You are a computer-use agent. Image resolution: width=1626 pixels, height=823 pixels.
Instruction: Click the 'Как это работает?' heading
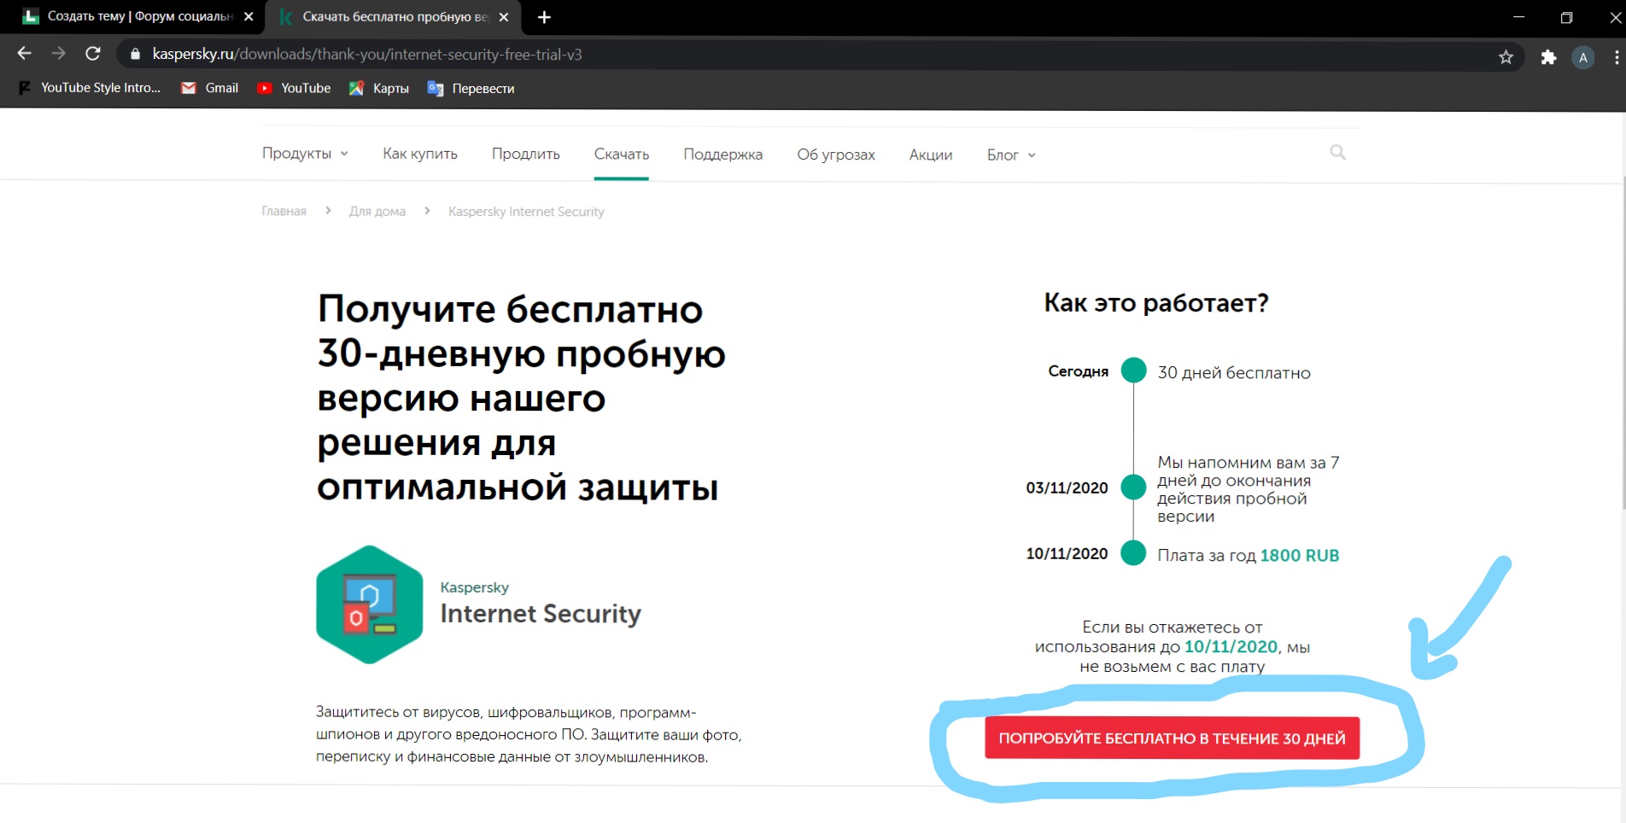pos(1156,303)
